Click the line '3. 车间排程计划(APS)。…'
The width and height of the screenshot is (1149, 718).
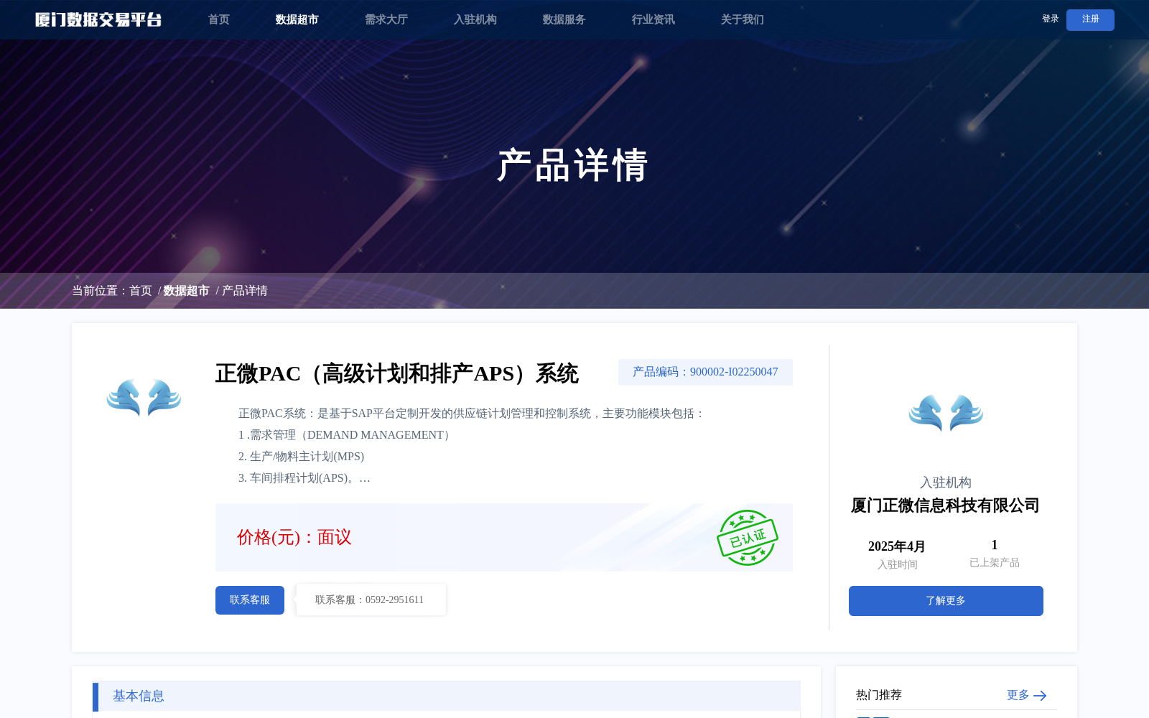point(304,478)
